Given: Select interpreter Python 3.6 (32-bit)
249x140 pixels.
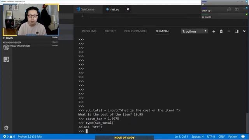Looking at the screenshot, I should 30,136.
